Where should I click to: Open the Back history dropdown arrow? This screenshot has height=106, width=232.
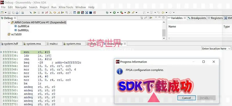click(166, 12)
